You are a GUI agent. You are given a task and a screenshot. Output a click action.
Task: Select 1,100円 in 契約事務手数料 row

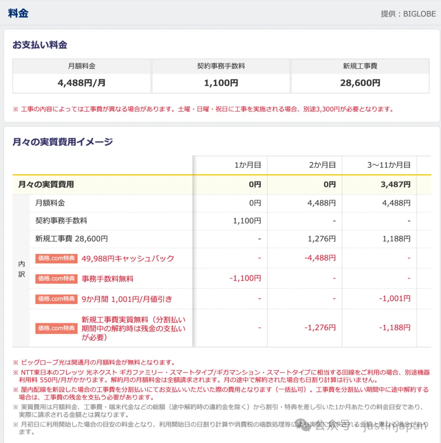point(247,220)
